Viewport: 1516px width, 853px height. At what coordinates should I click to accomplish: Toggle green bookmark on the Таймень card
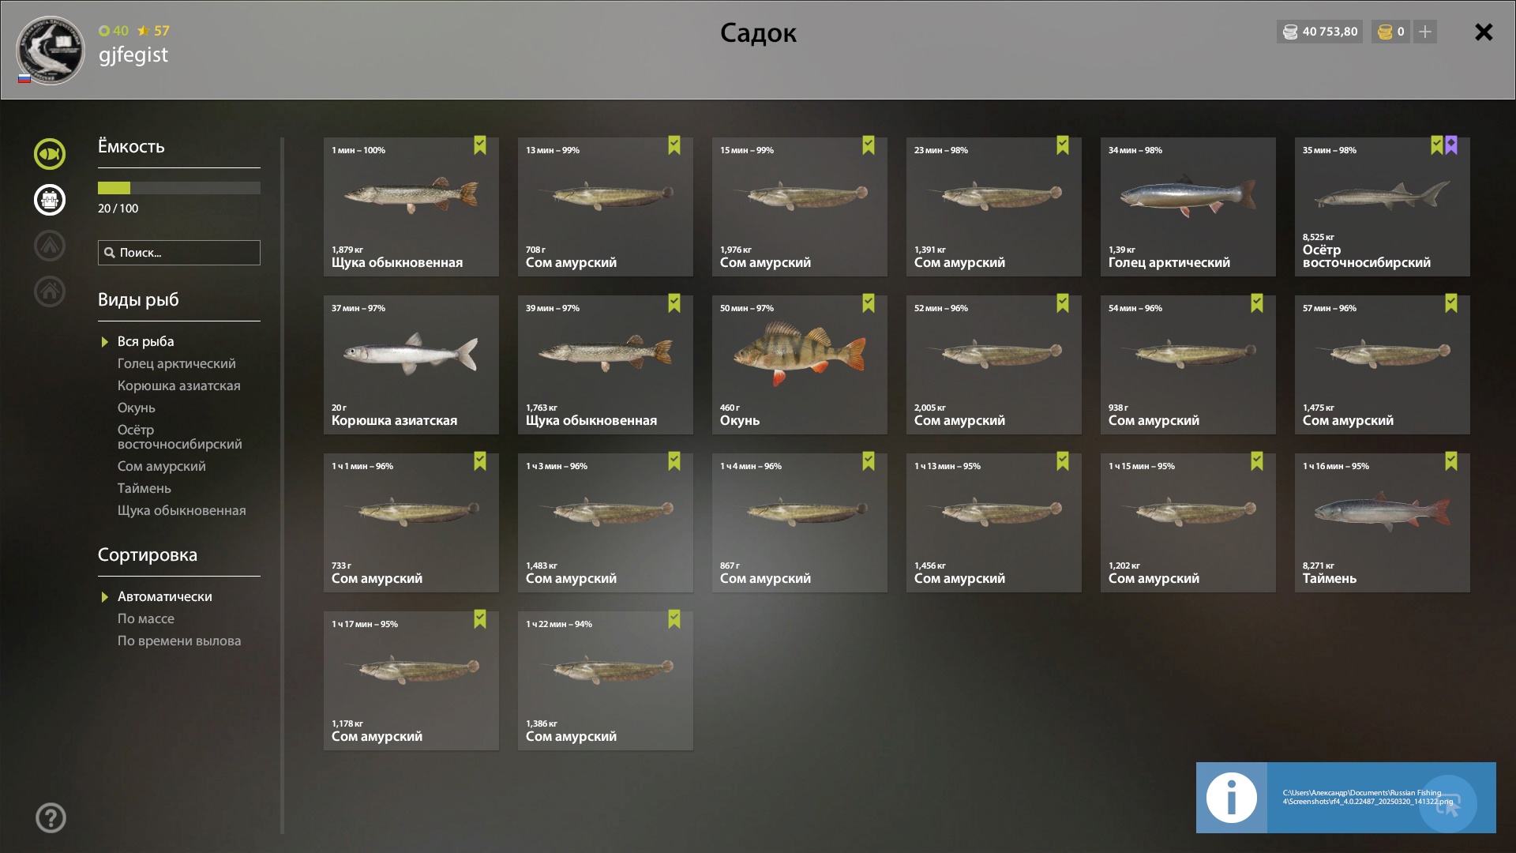(1451, 461)
